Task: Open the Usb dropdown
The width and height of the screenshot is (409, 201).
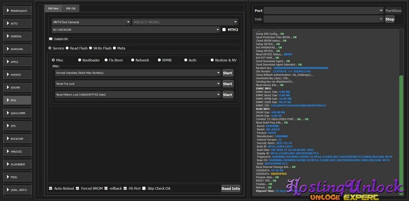Action: (323, 19)
